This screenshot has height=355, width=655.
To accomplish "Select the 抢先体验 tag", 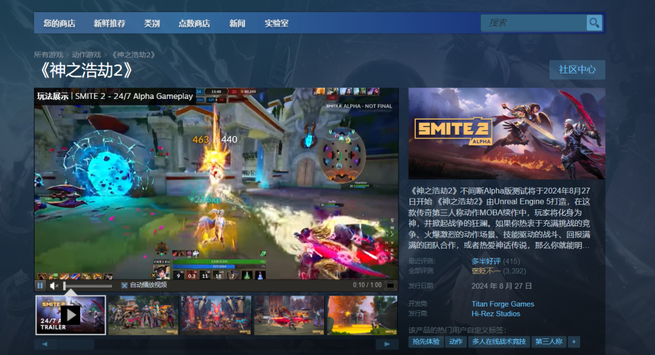I will click(x=426, y=342).
